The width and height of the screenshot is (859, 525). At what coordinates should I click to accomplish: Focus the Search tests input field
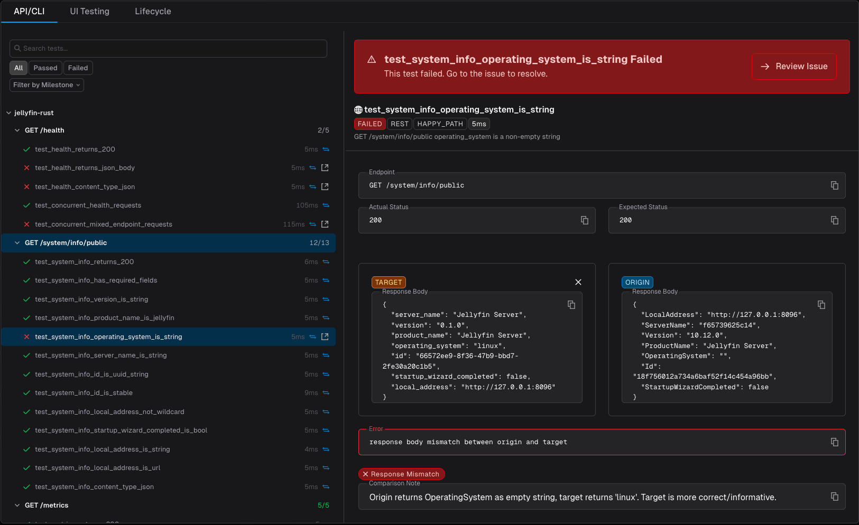tap(168, 49)
